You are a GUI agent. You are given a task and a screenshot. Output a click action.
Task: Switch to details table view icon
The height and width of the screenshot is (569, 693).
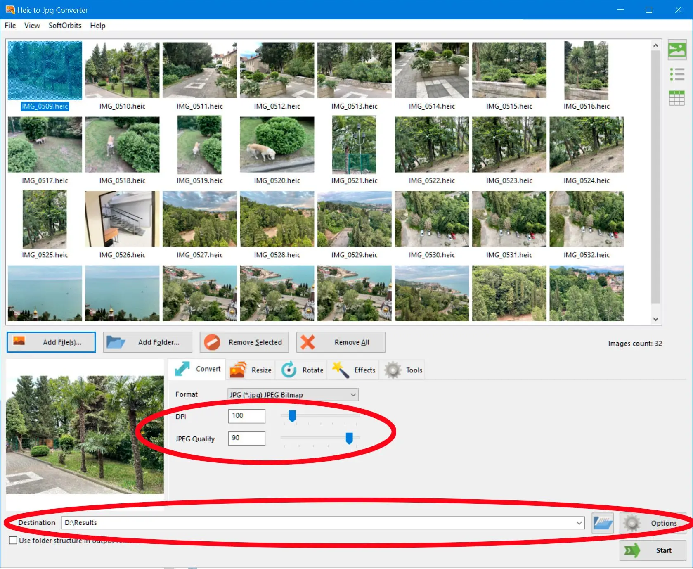[676, 98]
